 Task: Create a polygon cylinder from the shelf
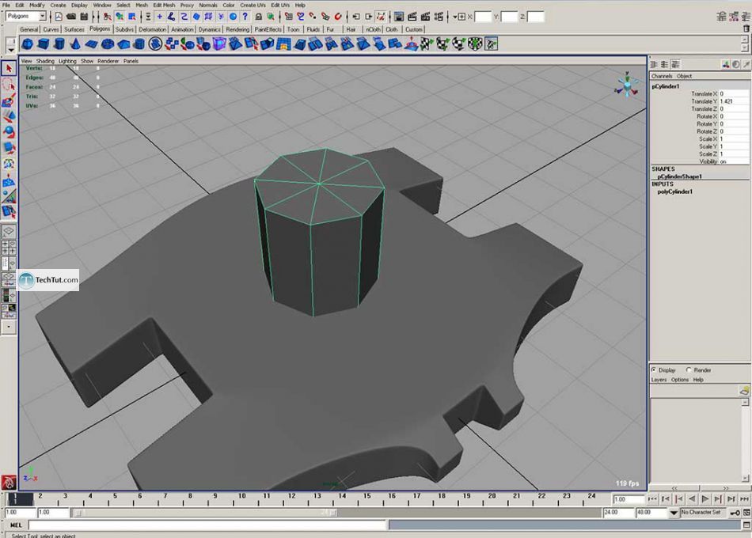(x=59, y=44)
